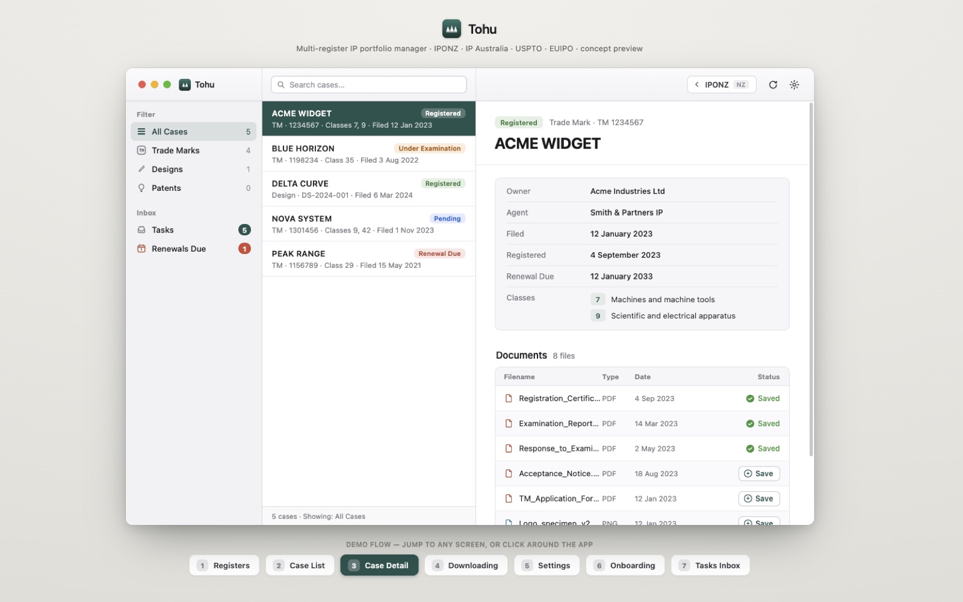
Task: Click the Patents lightbulb icon
Action: [x=141, y=188]
